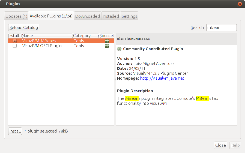
Task: Click the split pane divider handle
Action: [x=115, y=79]
